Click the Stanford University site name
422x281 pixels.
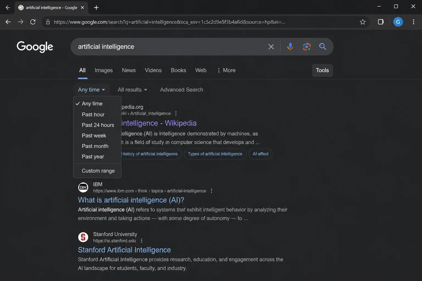tap(115, 234)
